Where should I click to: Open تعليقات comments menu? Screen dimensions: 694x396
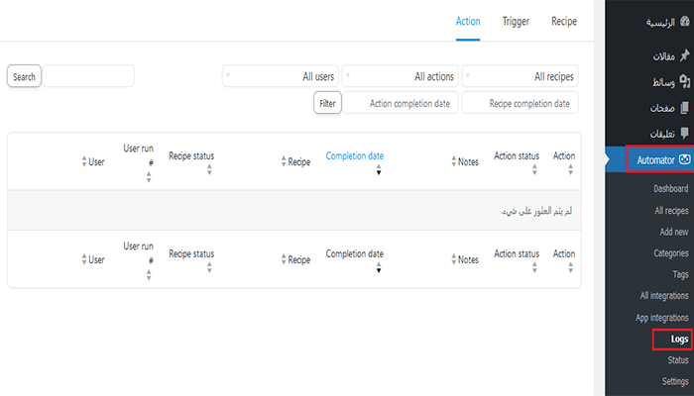pos(662,134)
